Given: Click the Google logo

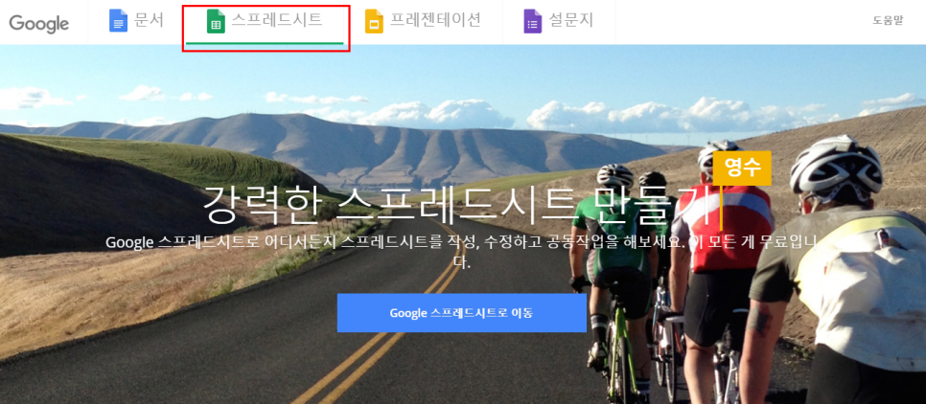Looking at the screenshot, I should point(39,22).
